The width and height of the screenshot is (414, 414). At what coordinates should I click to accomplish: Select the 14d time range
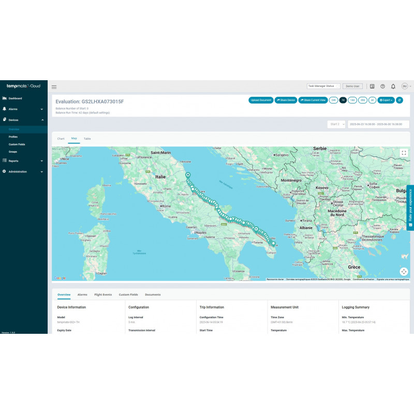[352, 100]
